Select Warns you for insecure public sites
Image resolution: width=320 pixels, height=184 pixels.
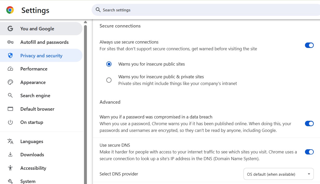[x=109, y=64]
